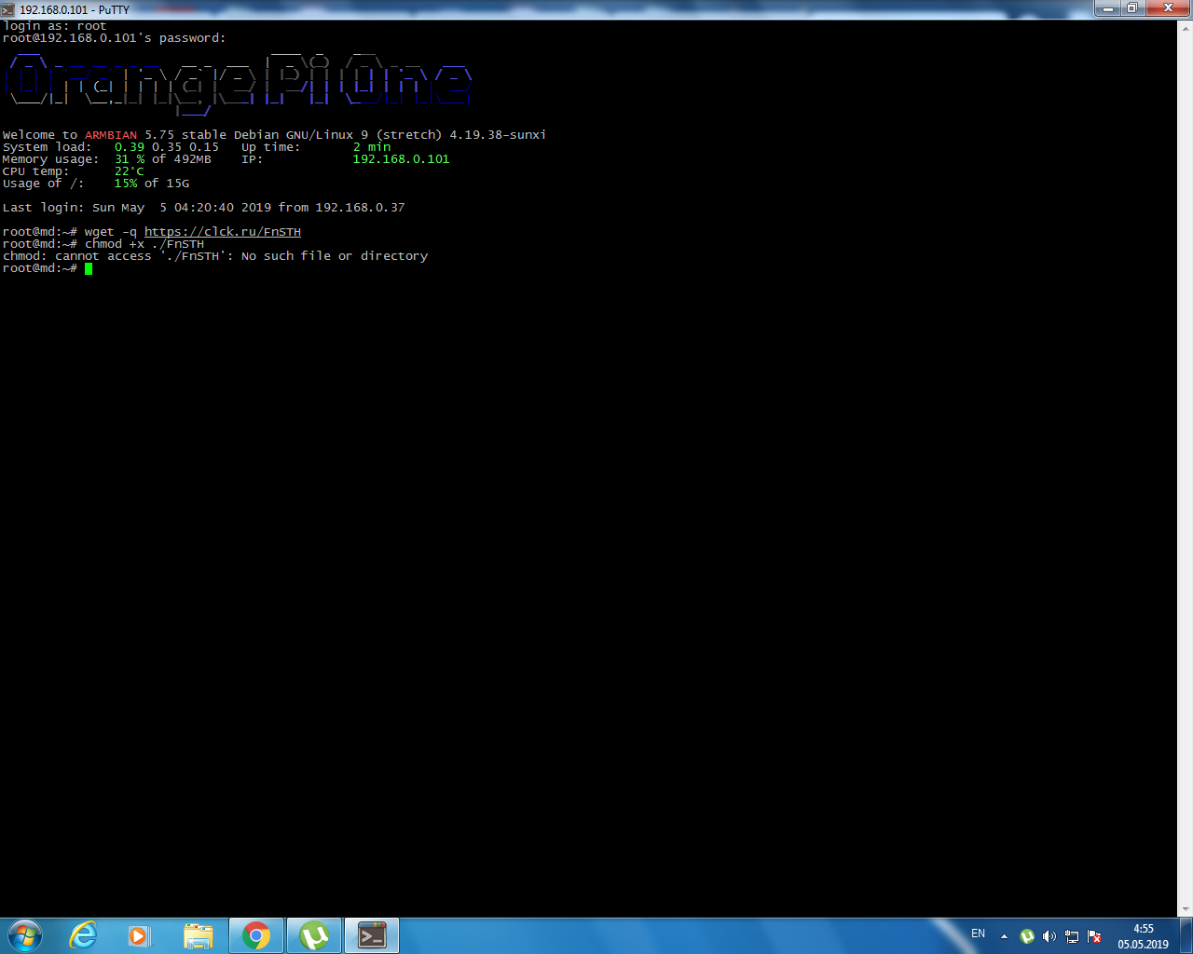The height and width of the screenshot is (954, 1193).
Task: Open Windows Explorer folder icon on taskbar
Action: (x=198, y=935)
